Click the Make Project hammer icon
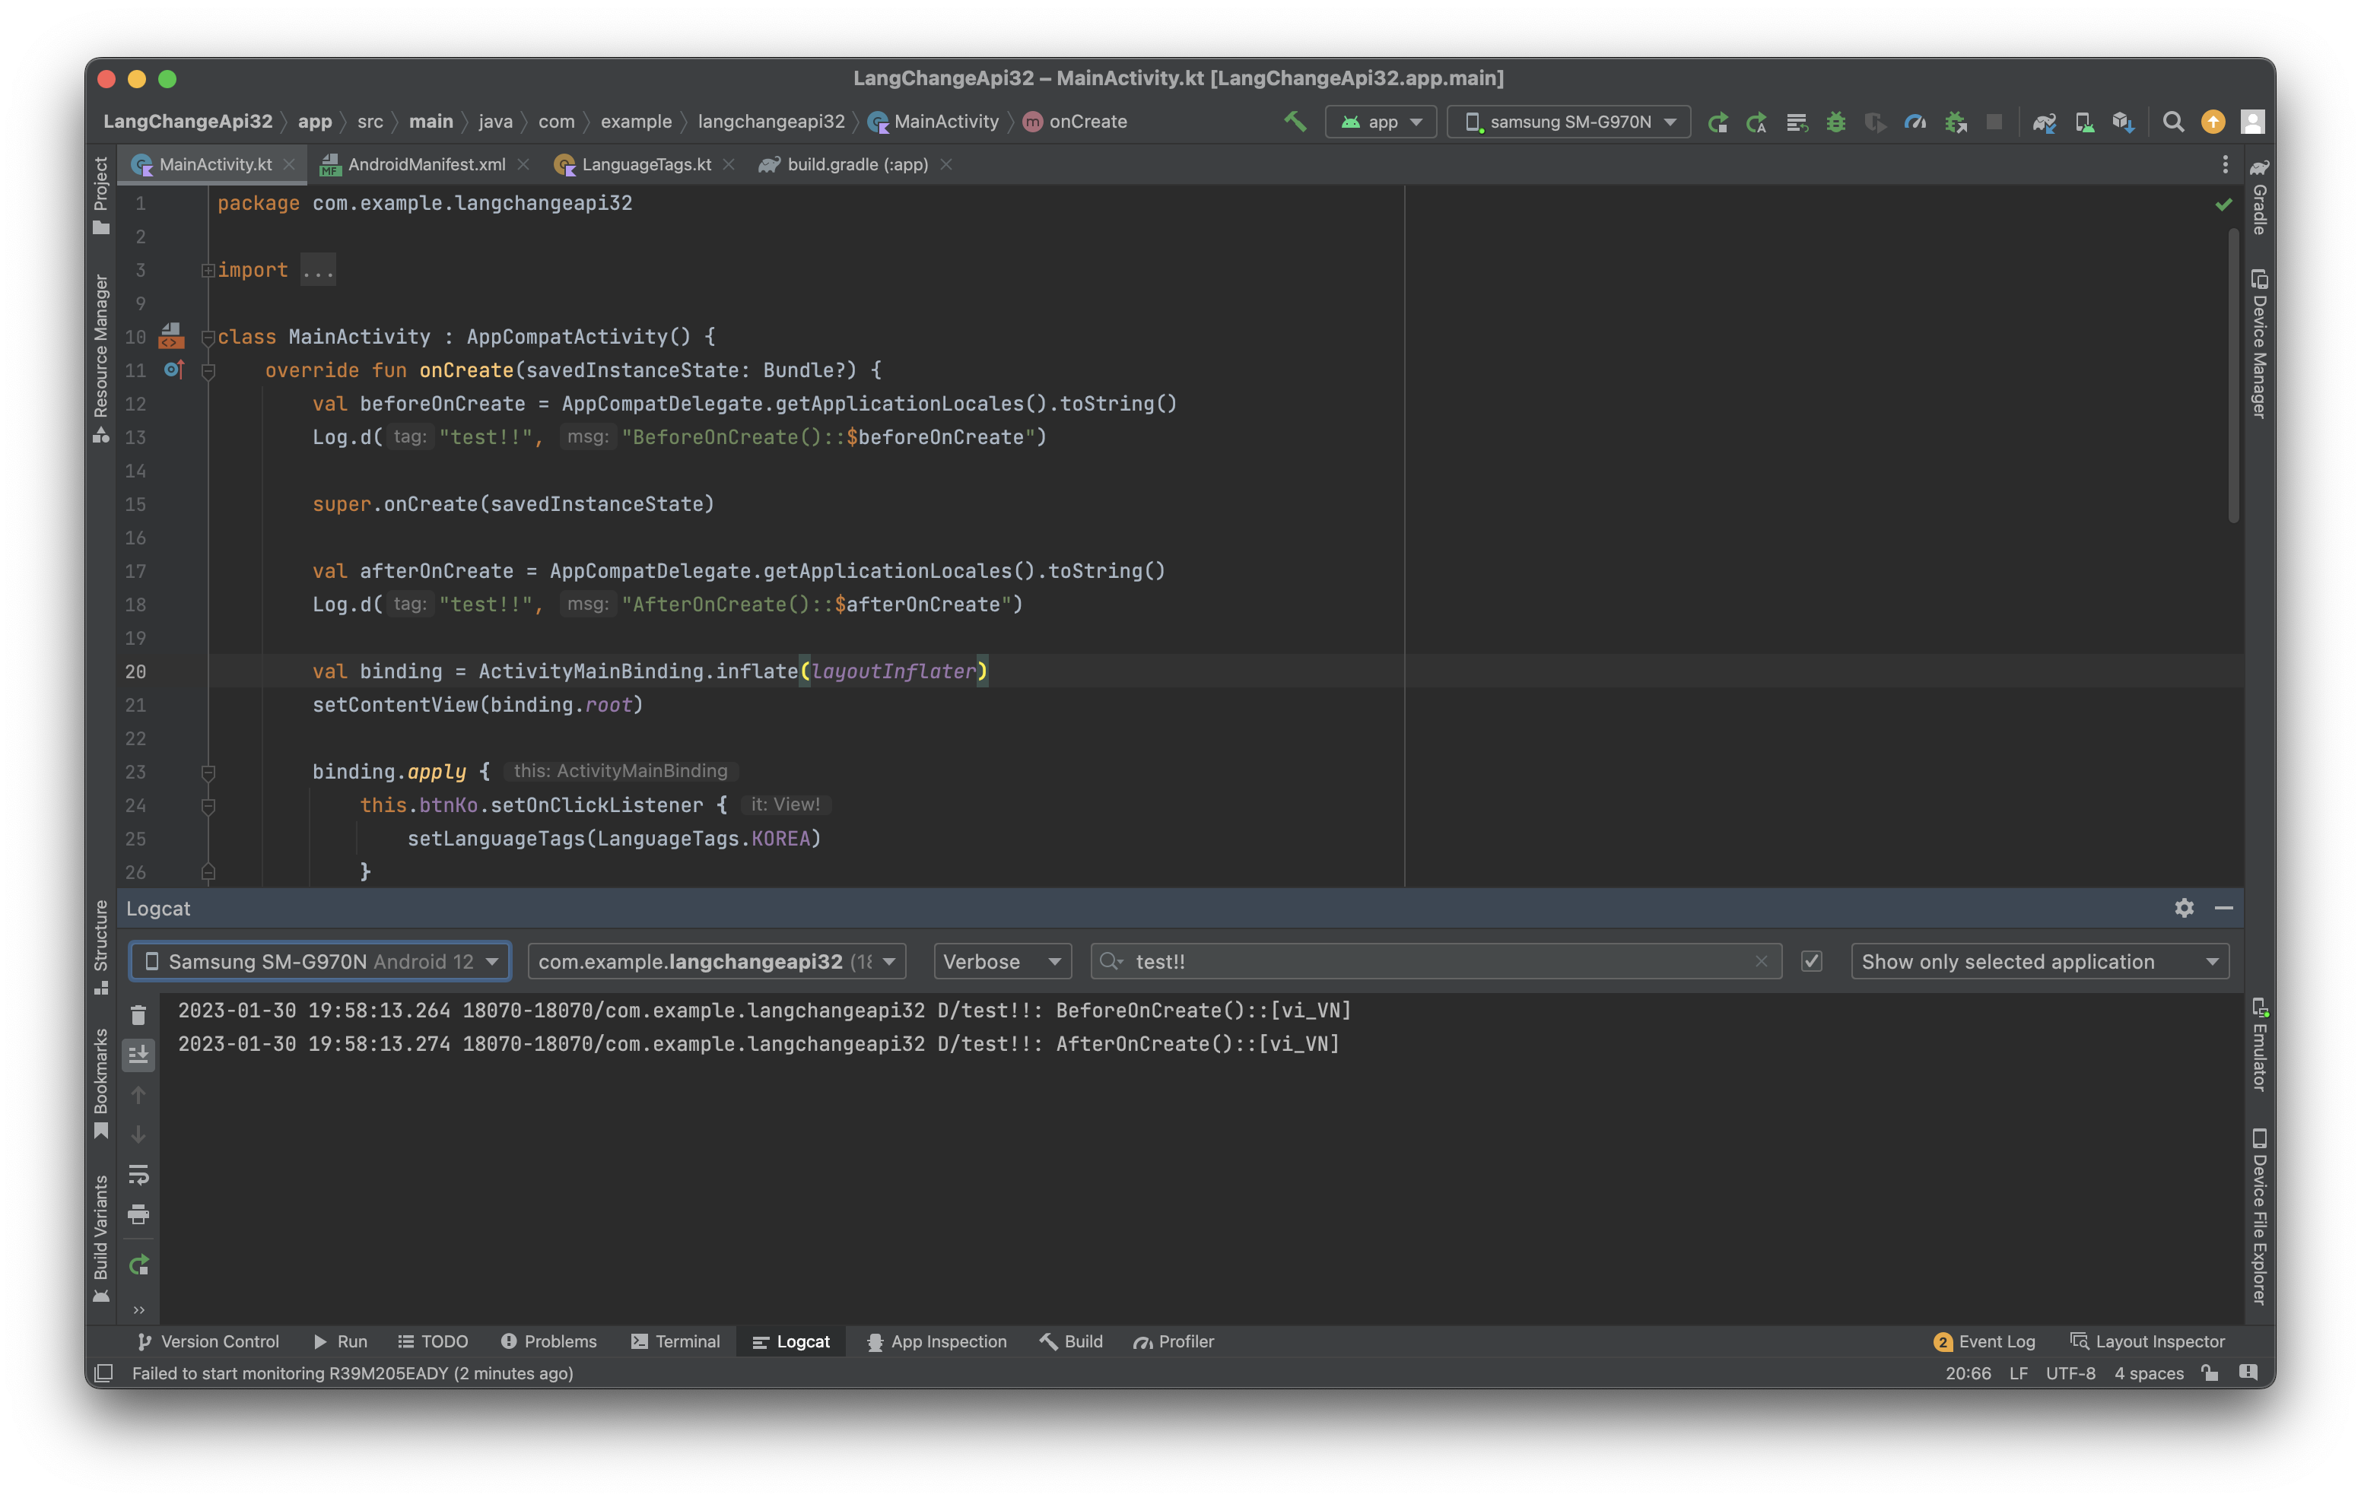The height and width of the screenshot is (1501, 2361). point(1295,122)
